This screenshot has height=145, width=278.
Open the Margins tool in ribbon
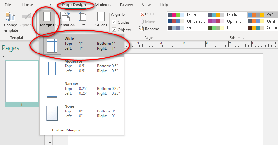[47, 17]
